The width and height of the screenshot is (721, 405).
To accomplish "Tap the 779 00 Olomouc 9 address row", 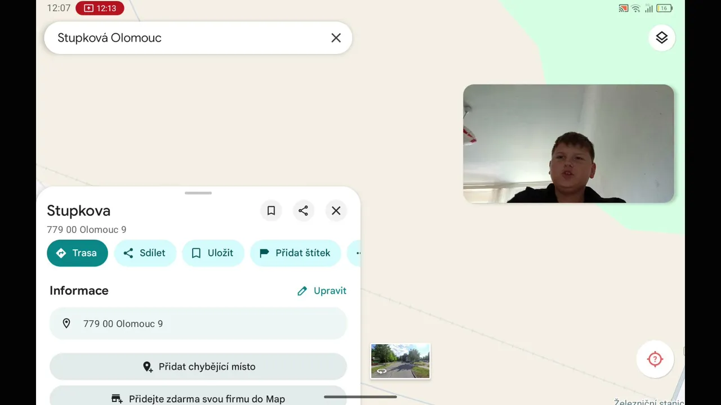I will click(x=198, y=323).
